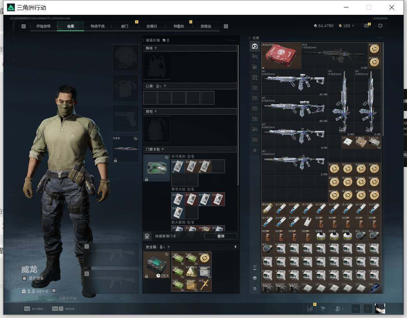This screenshot has width=407, height=318.
Task: Open the settings gear icon
Action: pyautogui.click(x=380, y=26)
